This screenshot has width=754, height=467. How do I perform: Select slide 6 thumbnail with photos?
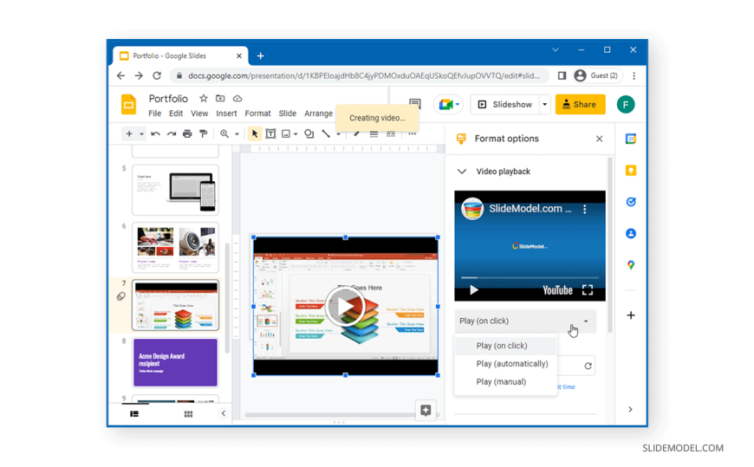[176, 247]
